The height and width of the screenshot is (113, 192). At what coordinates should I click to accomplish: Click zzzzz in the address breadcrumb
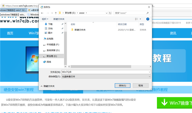pyautogui.click(x=82, y=13)
